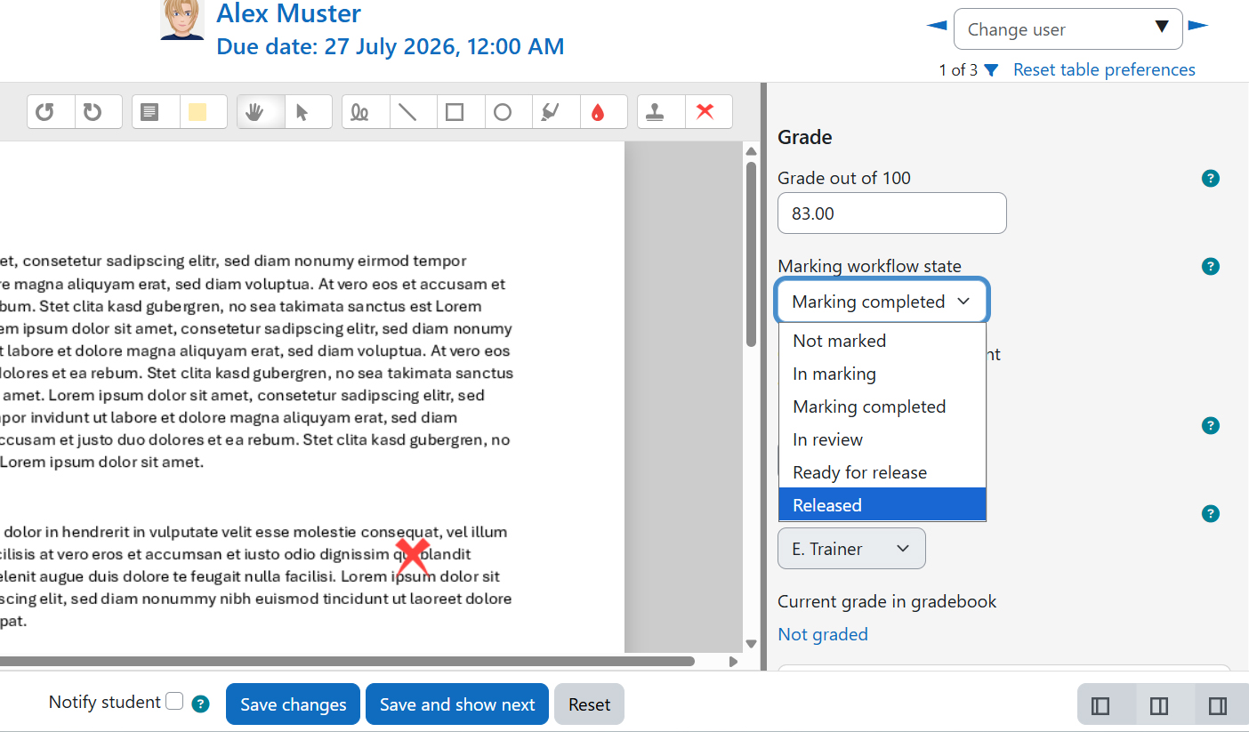Rotate the page left in the annotation toolbar
This screenshot has height=732, width=1249.
point(51,112)
